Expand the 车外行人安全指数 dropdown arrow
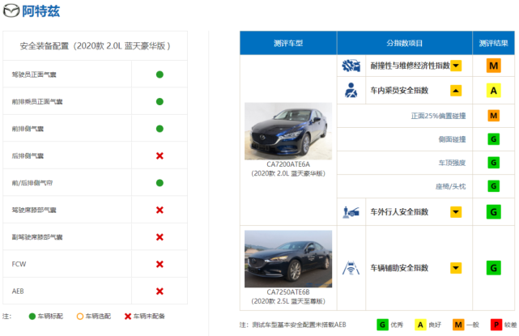 pyautogui.click(x=456, y=212)
